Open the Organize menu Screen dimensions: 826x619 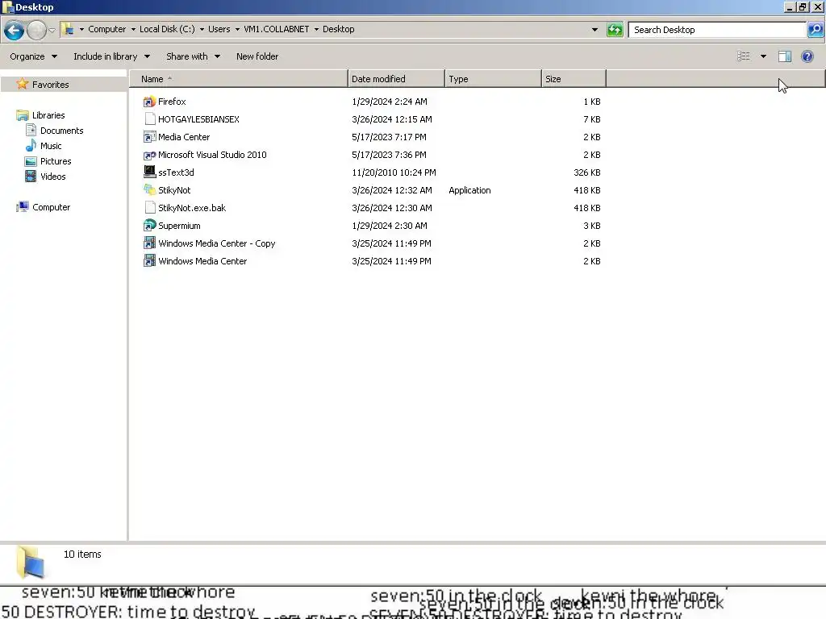[x=33, y=56]
